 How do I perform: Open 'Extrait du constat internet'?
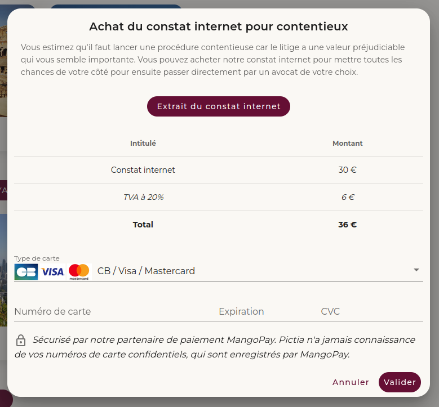tap(219, 106)
